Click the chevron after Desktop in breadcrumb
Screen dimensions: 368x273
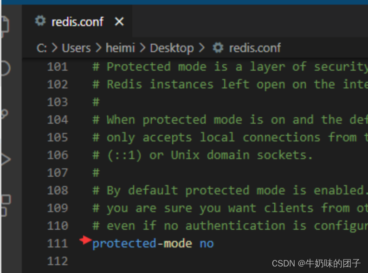pyautogui.click(x=201, y=48)
